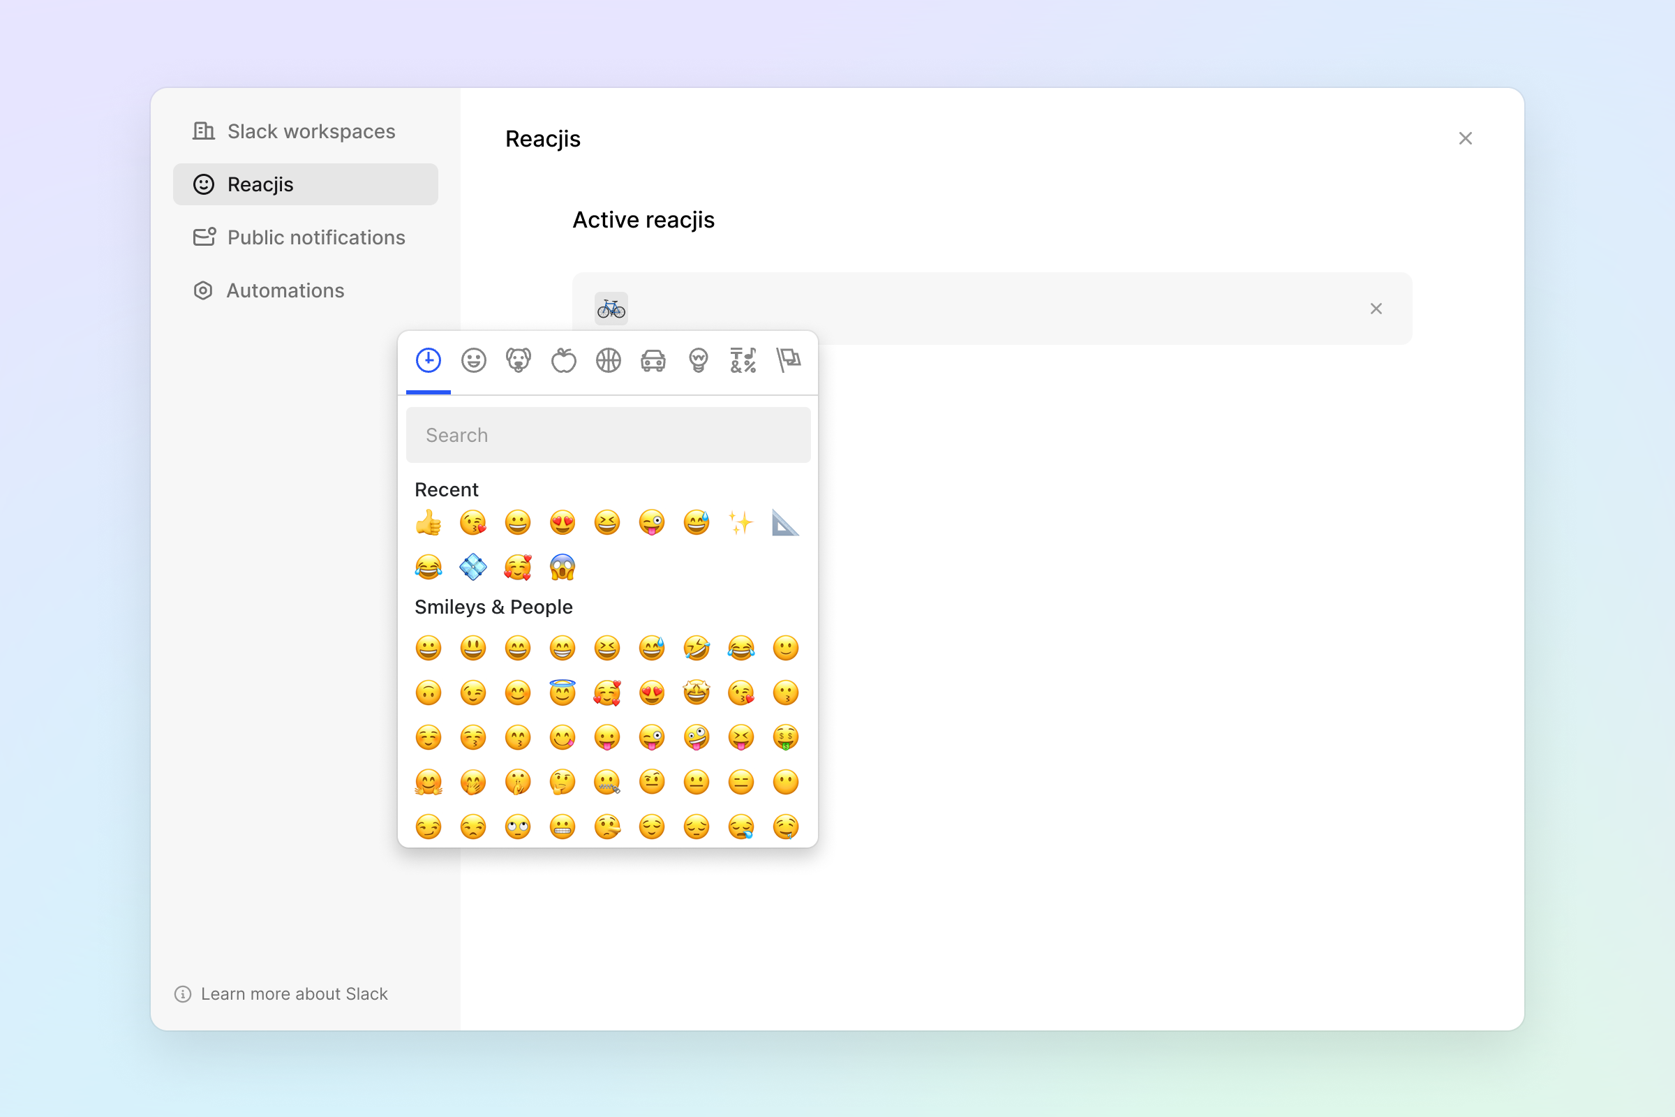
Task: Open the Objects lightbulb emoji category
Action: (x=698, y=360)
